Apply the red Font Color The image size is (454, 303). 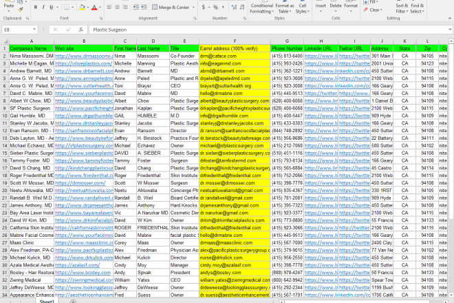94,8
